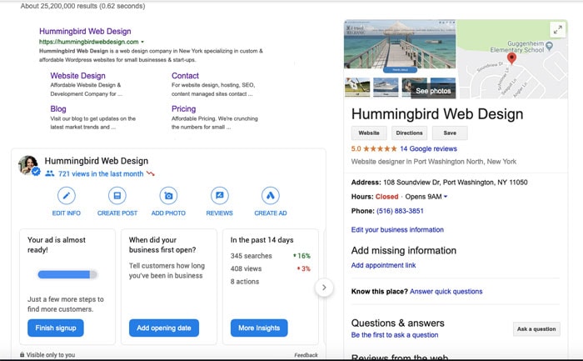Open the Website Design sitelink
583x361 pixels.
click(x=77, y=76)
